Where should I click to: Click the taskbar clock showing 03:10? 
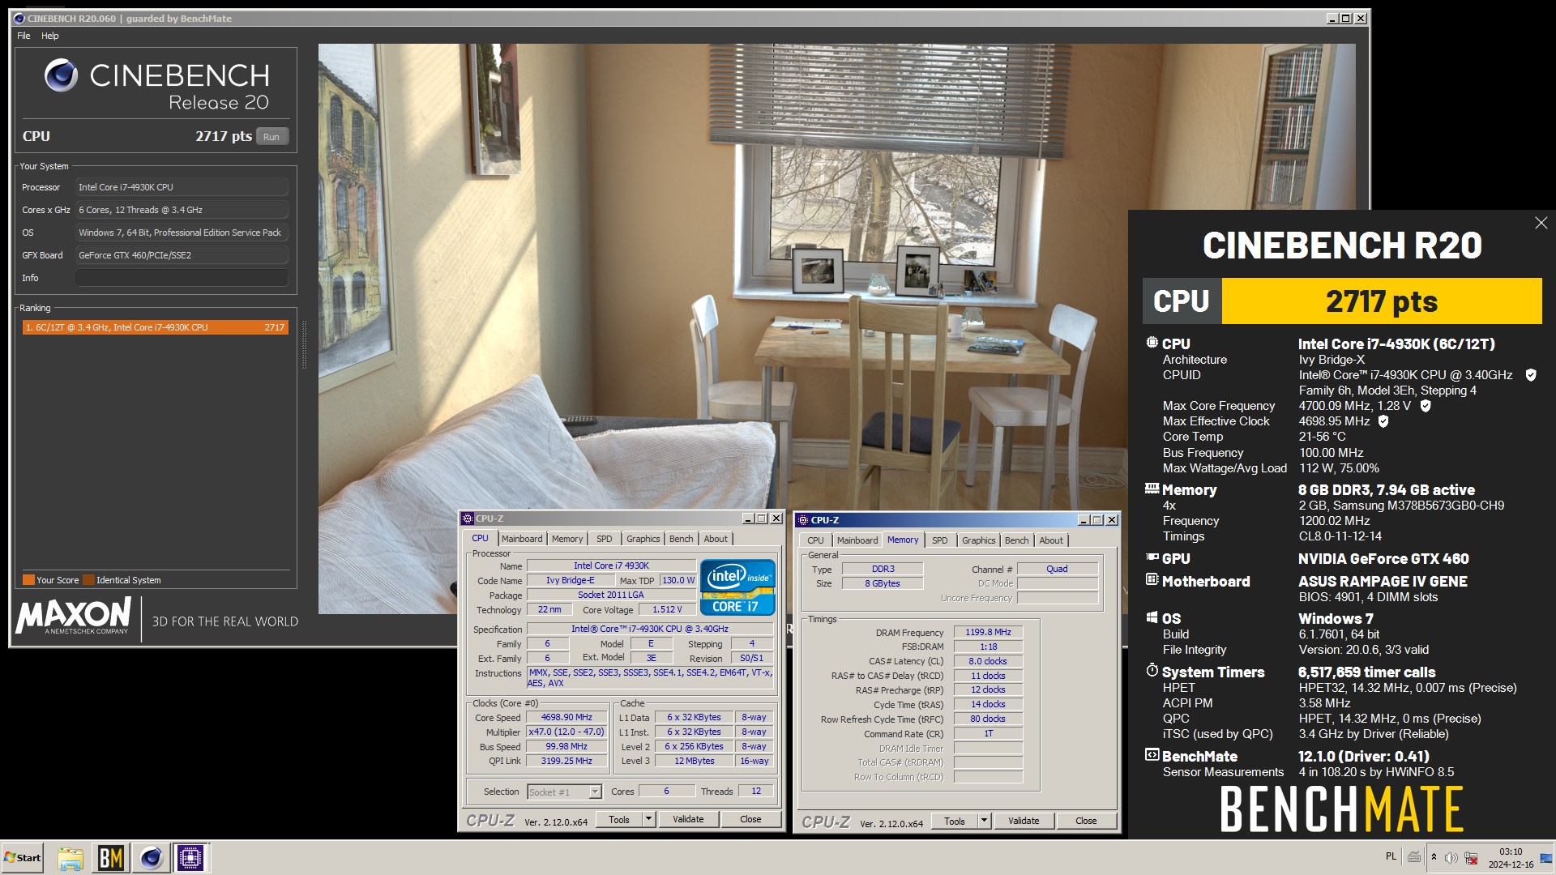(1511, 858)
